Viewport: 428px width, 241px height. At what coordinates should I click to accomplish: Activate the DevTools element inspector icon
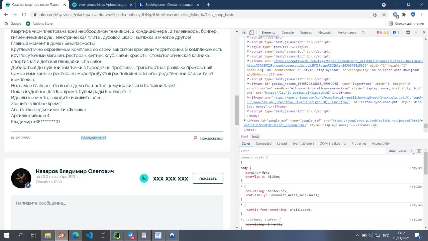click(x=244, y=32)
